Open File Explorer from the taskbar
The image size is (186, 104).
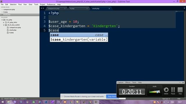[x=8, y=102]
